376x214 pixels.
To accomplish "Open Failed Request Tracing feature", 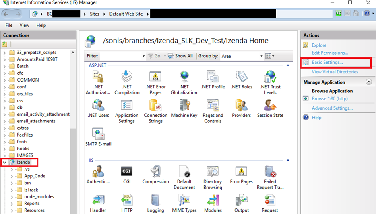I will (x=270, y=177).
